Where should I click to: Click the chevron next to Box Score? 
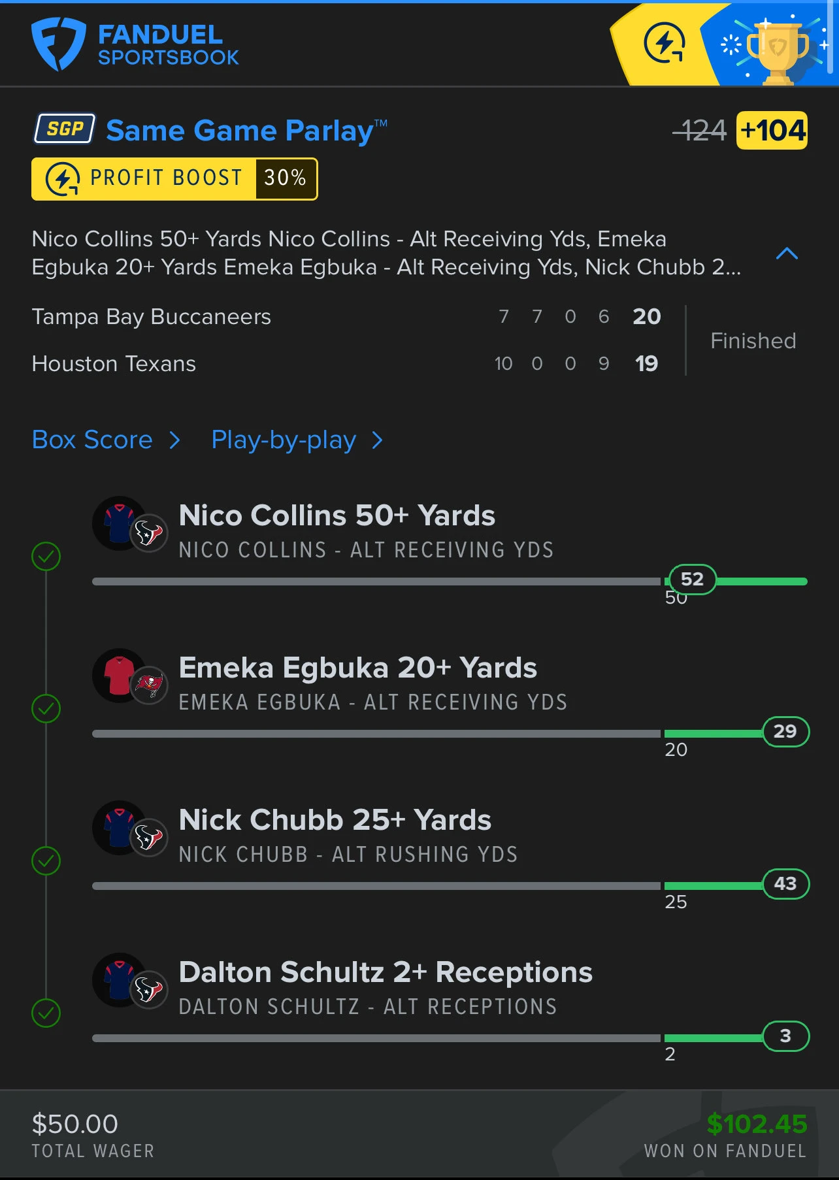tap(174, 440)
